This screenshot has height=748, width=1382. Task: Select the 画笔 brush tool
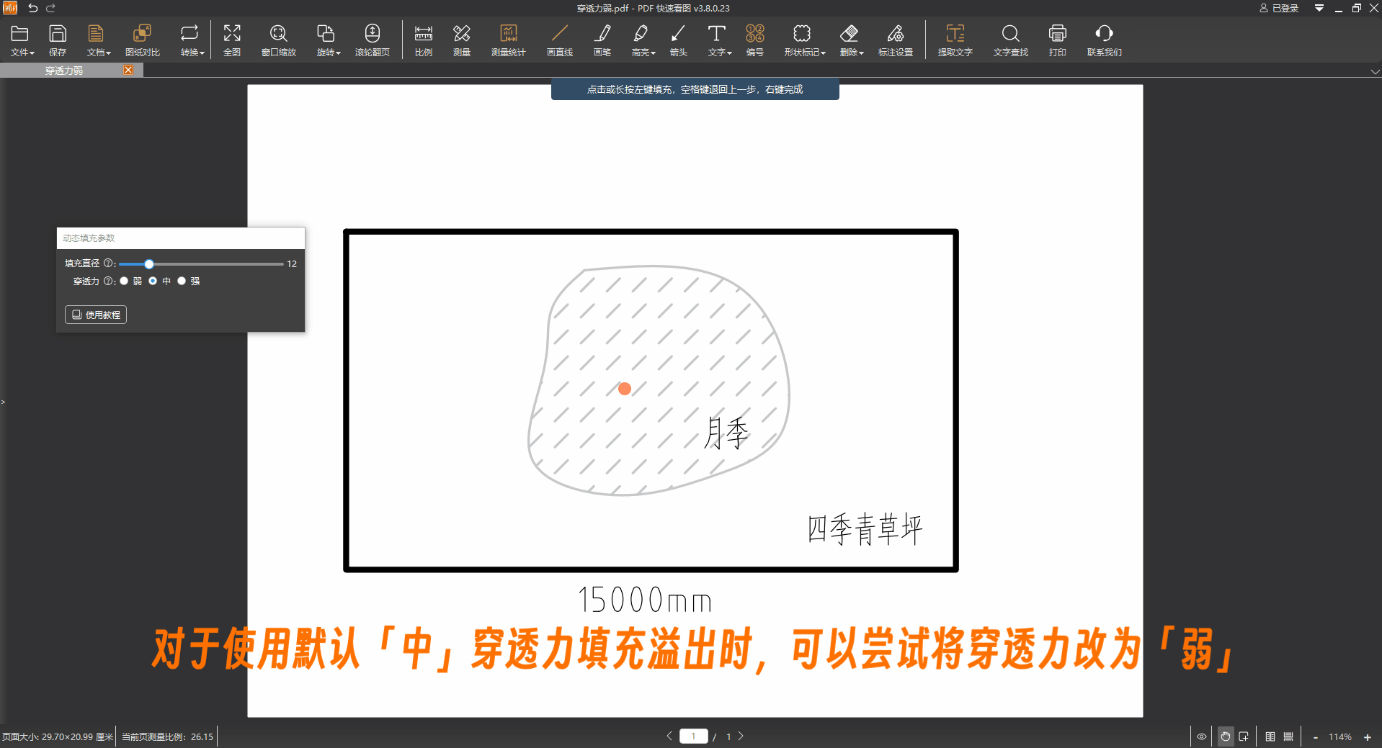[602, 40]
